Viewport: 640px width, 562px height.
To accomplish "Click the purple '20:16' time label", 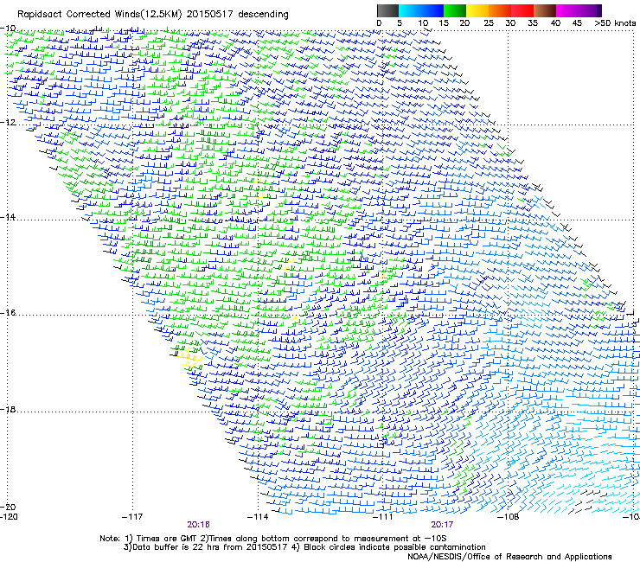I will [198, 525].
